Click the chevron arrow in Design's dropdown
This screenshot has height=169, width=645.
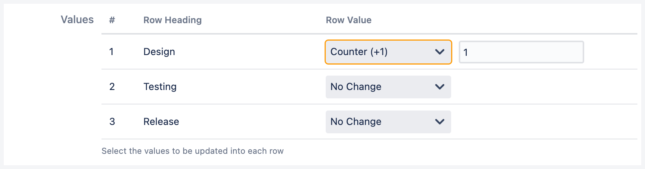(440, 52)
